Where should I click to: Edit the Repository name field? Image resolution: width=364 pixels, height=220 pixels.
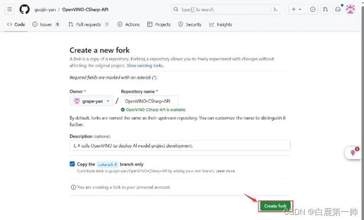pos(150,101)
